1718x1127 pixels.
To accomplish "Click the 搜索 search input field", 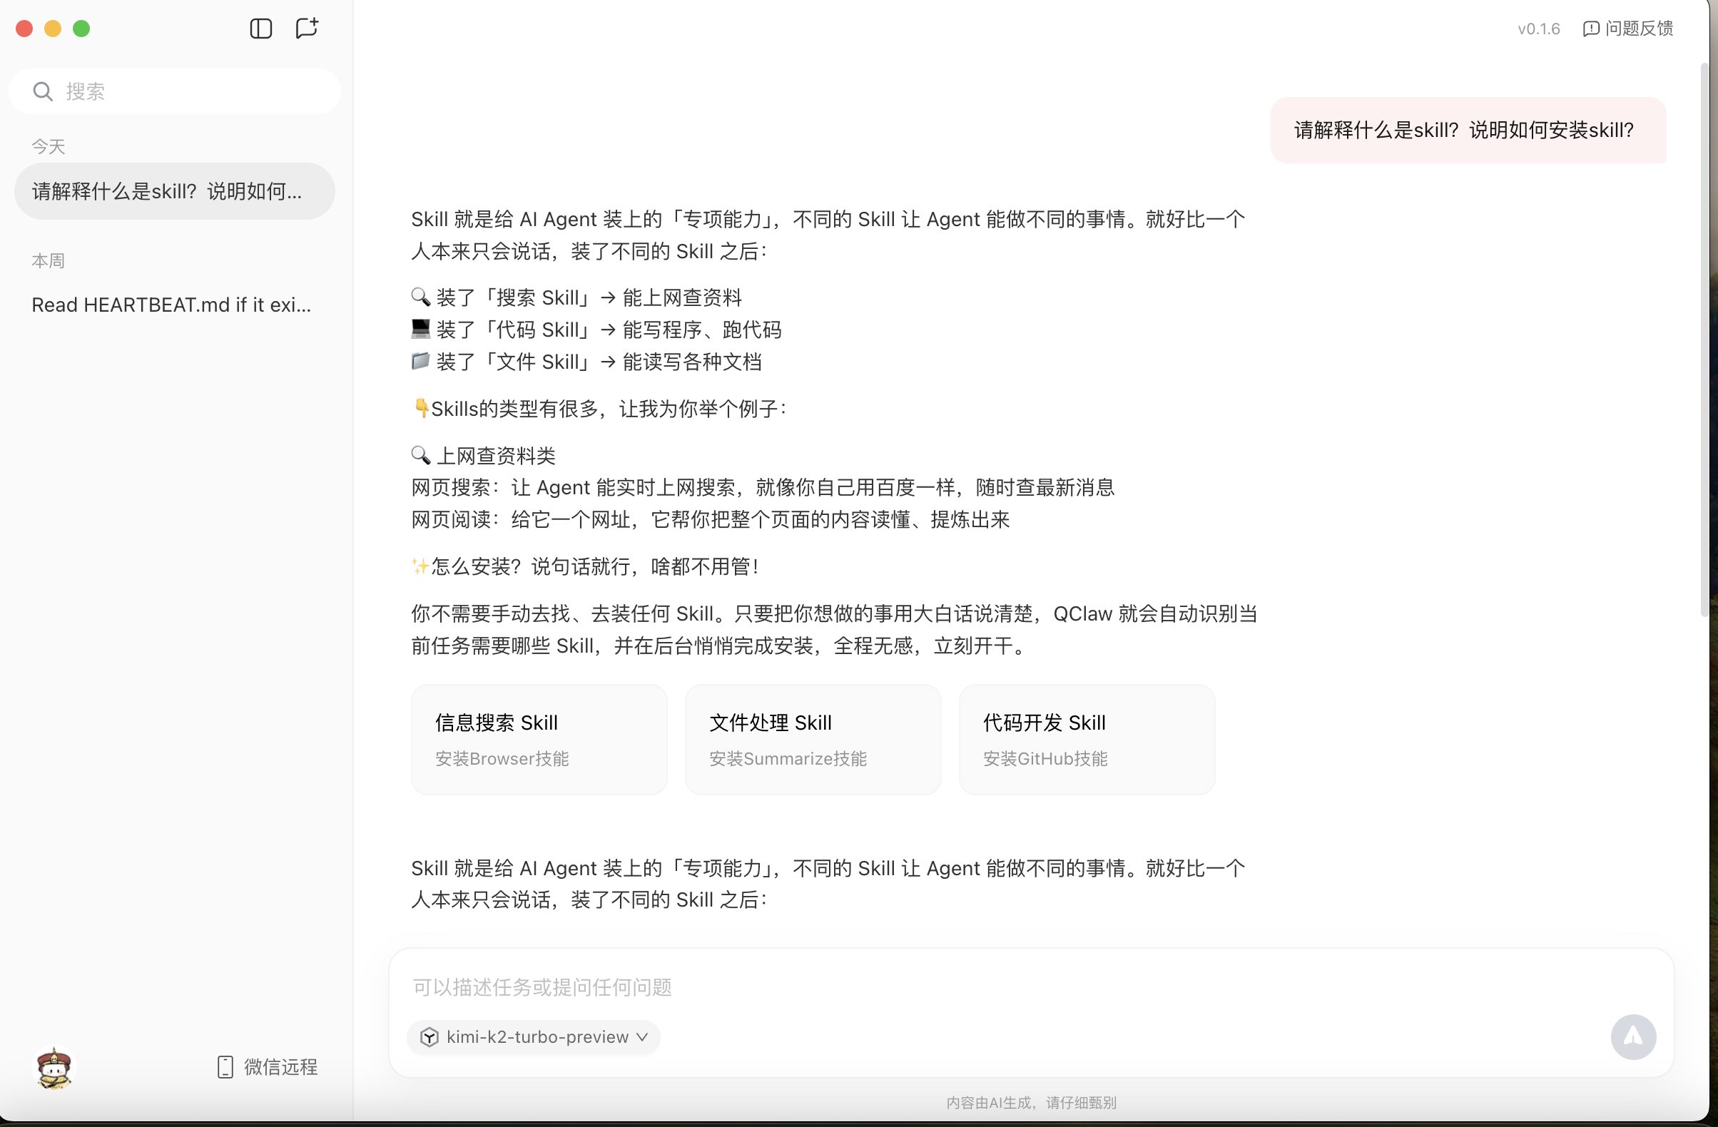I will click(x=195, y=91).
